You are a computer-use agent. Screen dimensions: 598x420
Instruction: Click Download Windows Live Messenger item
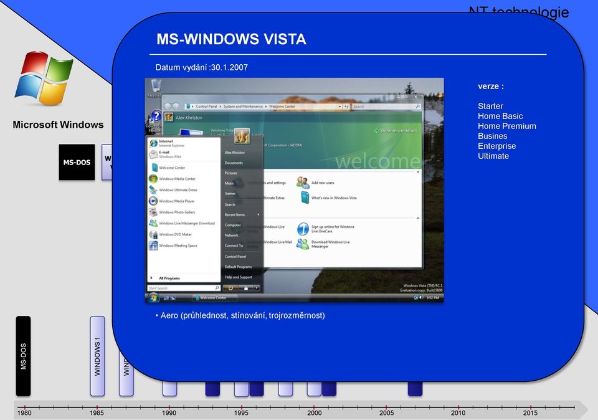pyautogui.click(x=324, y=244)
